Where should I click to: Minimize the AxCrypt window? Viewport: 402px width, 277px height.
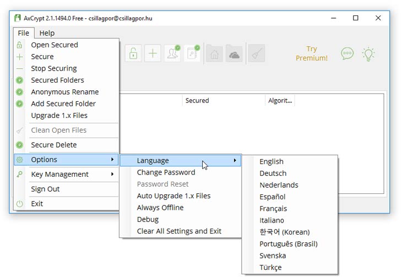tap(333, 18)
